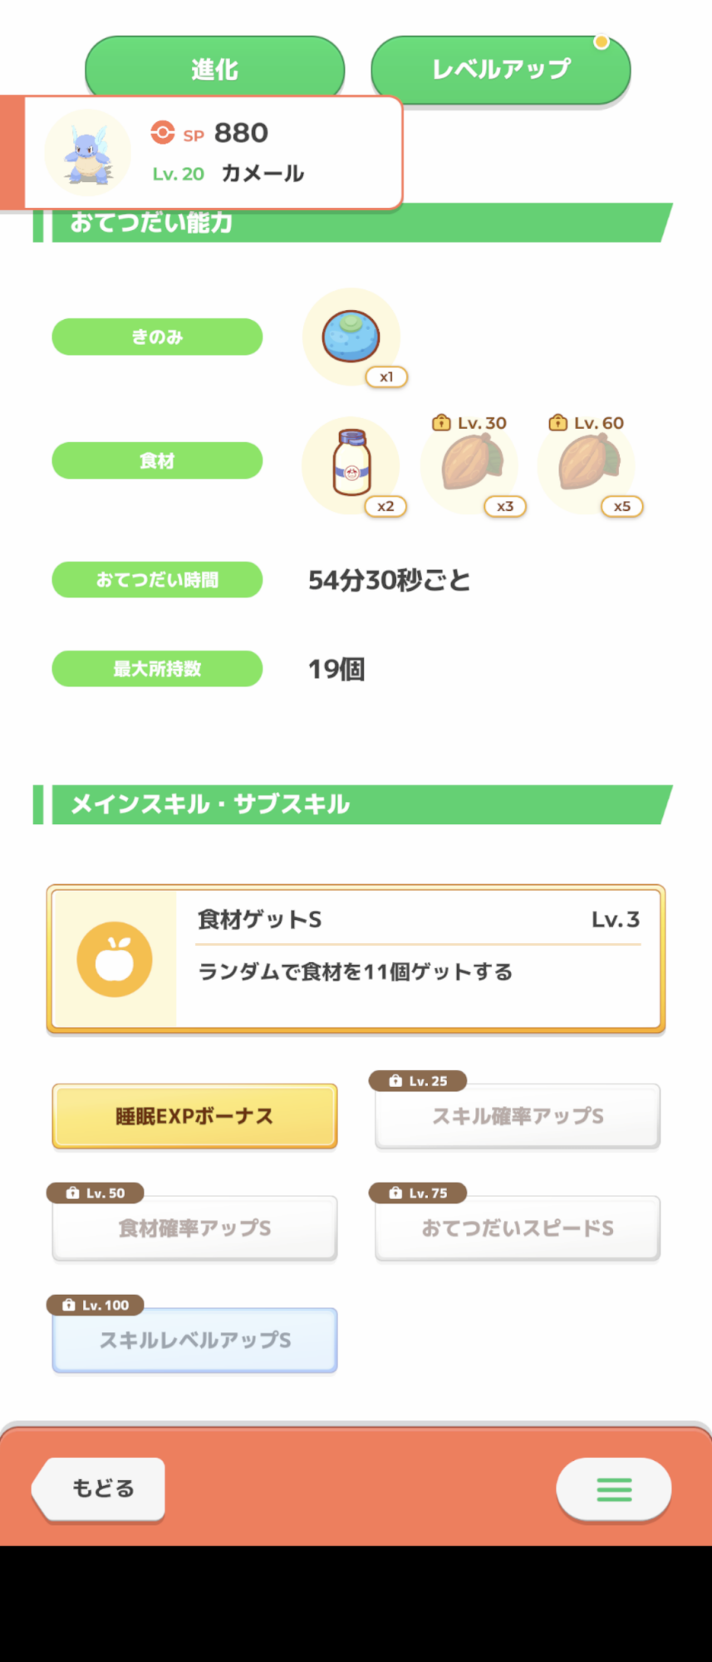
Task: Tap the Lv. 60 locked cacao ingredient
Action: tap(587, 465)
